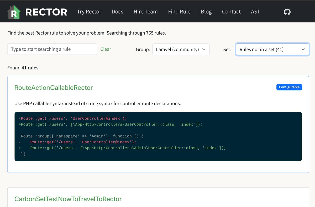Click the 'Set:' label
This screenshot has width=315, height=207.
tap(227, 50)
